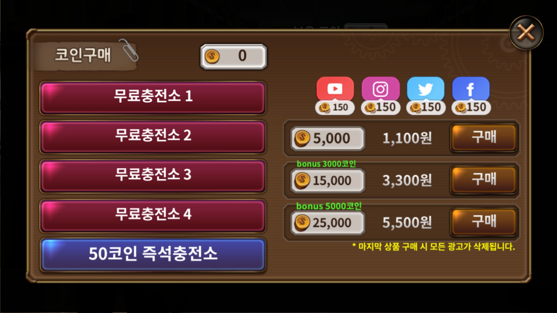The width and height of the screenshot is (557, 313).
Task: Tap the YouTube icon for 150 coins
Action: point(335,89)
